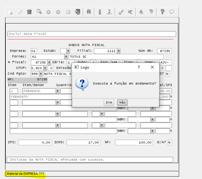Image resolution: width=202 pixels, height=179 pixels.
Task: Open the Cnd Pgto lookup arrow
Action: pyautogui.click(x=41, y=74)
